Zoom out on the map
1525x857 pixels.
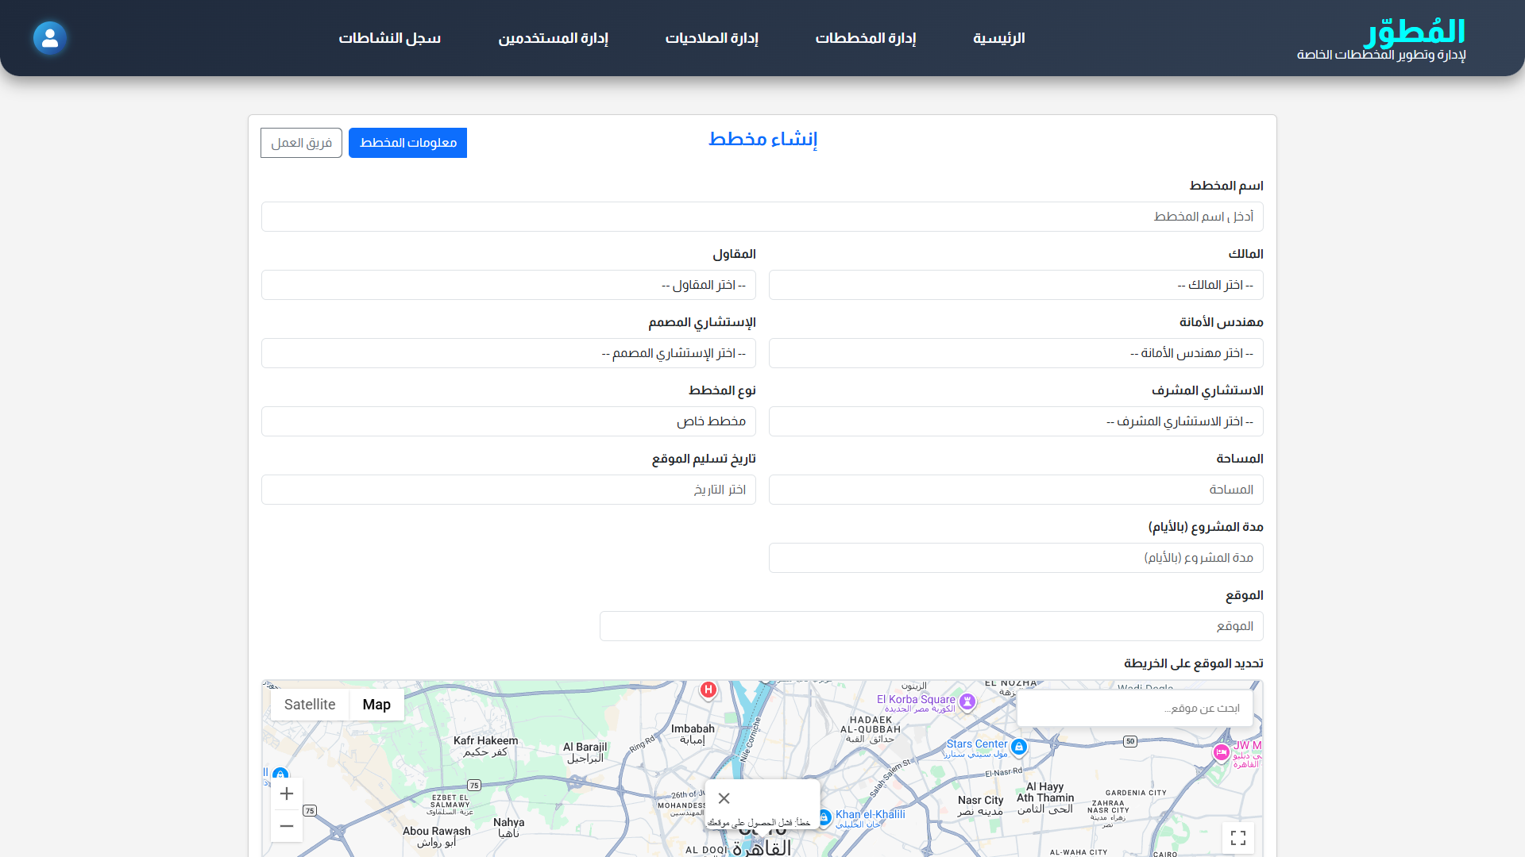287,826
